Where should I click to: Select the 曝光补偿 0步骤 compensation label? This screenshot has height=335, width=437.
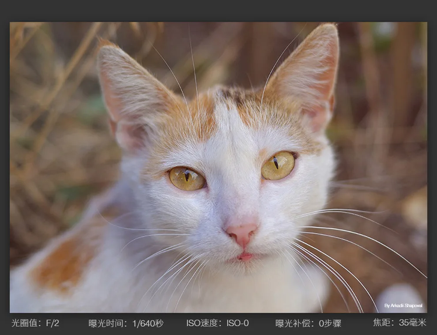click(308, 324)
